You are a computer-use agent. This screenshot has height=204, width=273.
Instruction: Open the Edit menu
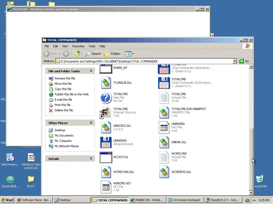click(x=55, y=46)
